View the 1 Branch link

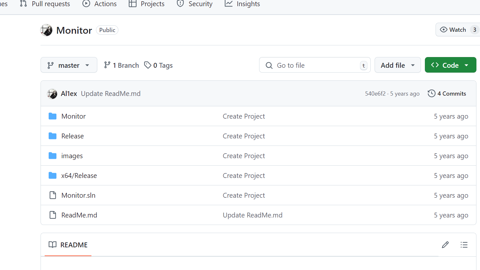click(121, 65)
